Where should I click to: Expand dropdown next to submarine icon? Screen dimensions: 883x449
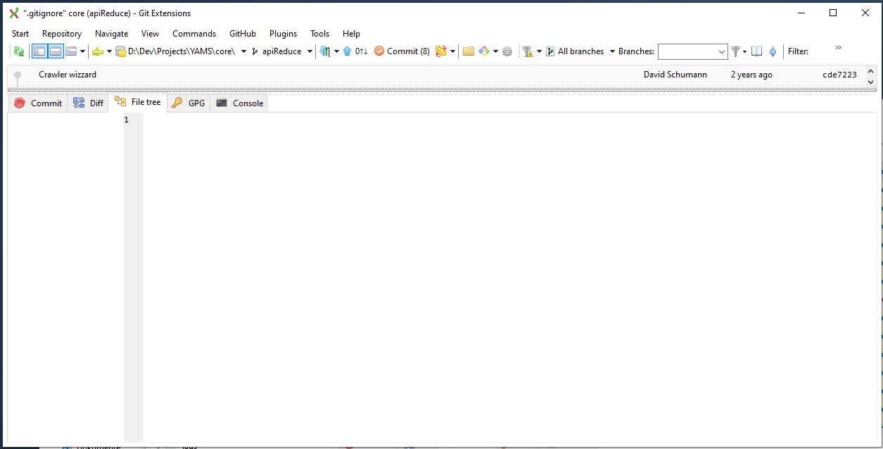tap(109, 51)
